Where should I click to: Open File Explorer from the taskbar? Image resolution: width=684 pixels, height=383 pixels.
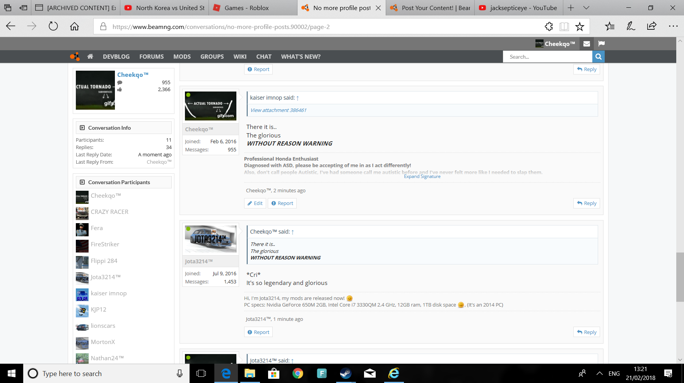click(250, 373)
